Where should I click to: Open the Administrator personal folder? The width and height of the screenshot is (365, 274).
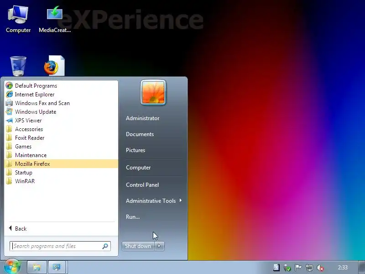click(x=142, y=118)
